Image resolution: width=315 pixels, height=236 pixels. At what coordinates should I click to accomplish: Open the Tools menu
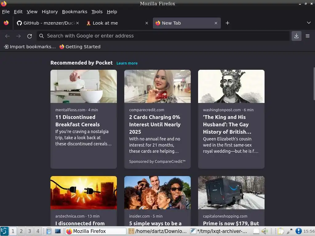pyautogui.click(x=97, y=12)
